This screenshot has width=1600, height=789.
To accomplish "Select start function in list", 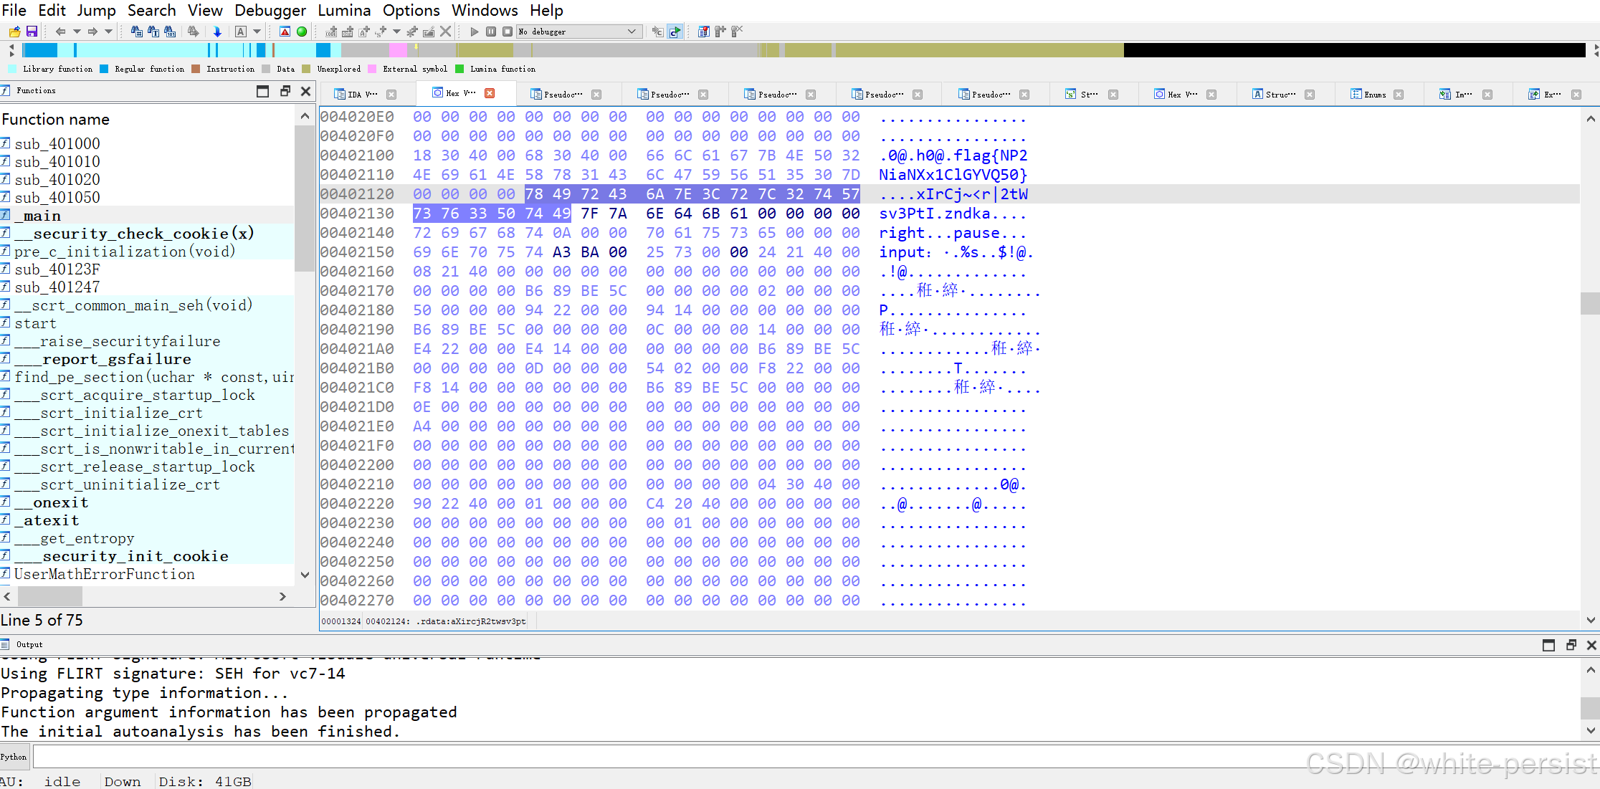I will (35, 323).
